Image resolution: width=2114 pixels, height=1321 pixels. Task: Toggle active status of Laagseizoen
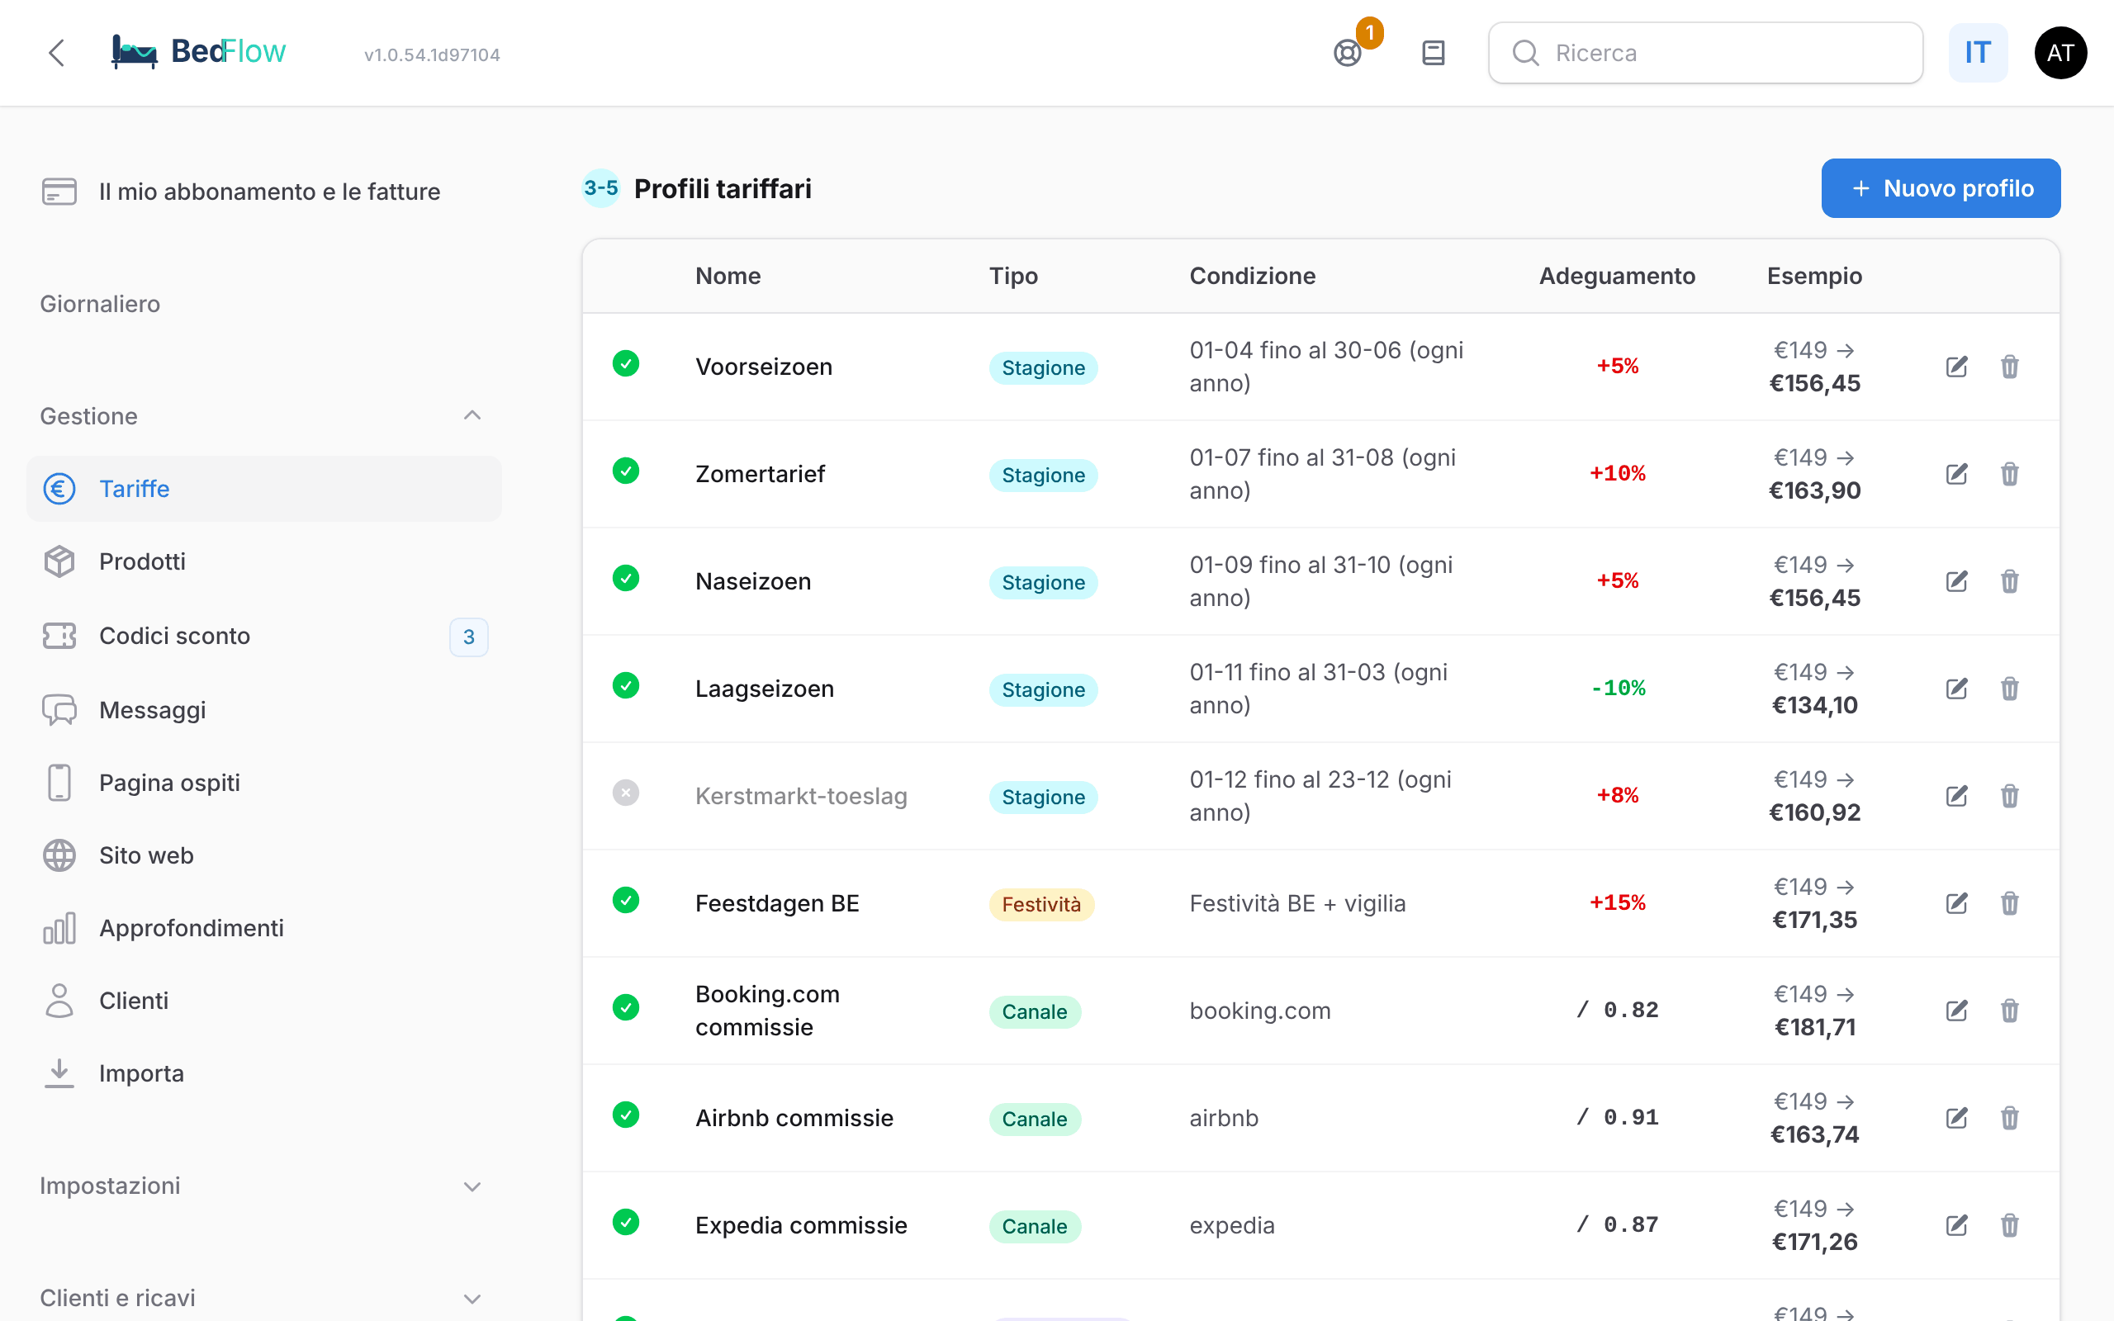point(625,686)
